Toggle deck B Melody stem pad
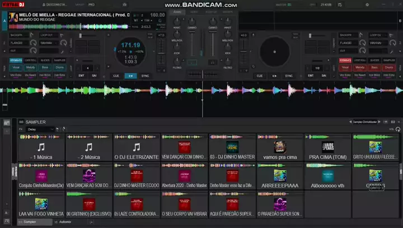Viewport: 403px width, 228px height. [x=360, y=68]
